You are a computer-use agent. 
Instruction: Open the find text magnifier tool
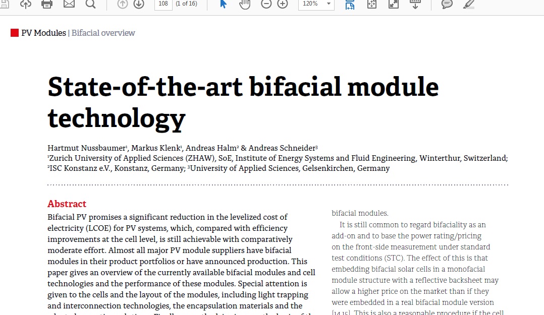(90, 4)
